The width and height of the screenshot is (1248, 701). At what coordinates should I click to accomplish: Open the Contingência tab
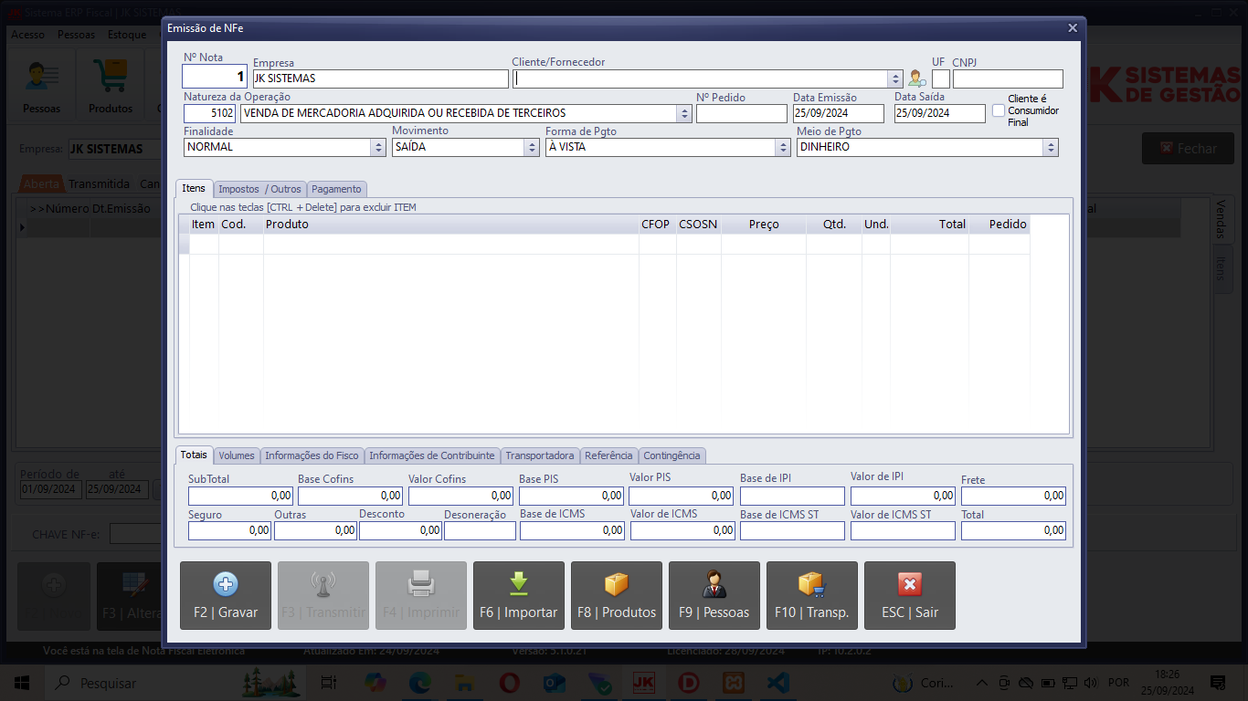pos(672,455)
